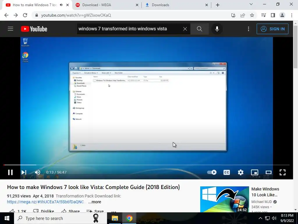Show hidden system tray icons
The image size is (298, 224).
point(260,218)
